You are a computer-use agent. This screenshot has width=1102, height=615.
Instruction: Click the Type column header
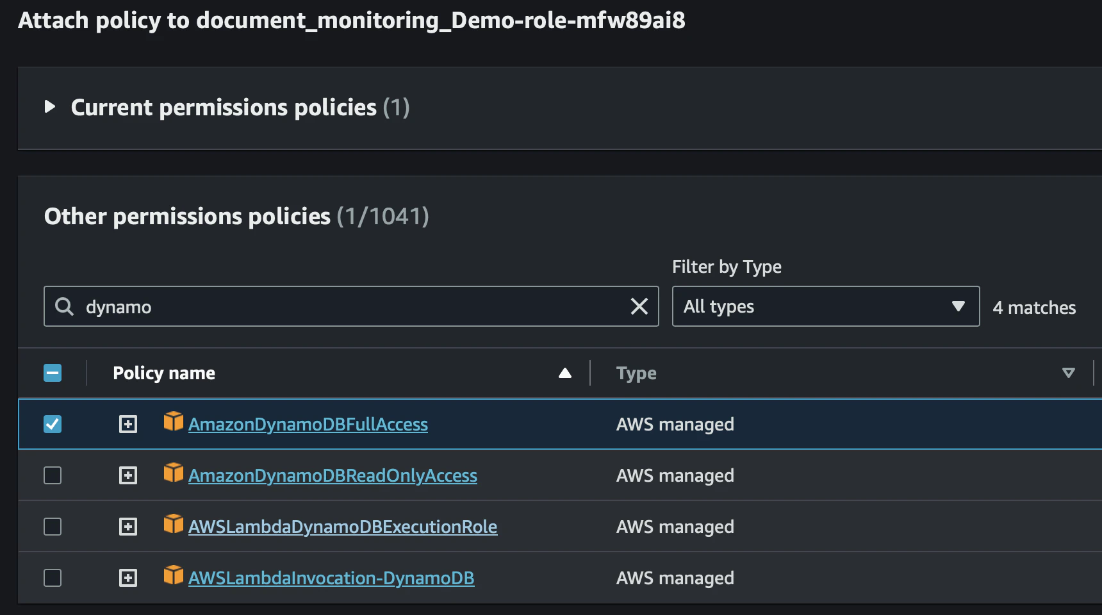click(x=636, y=373)
